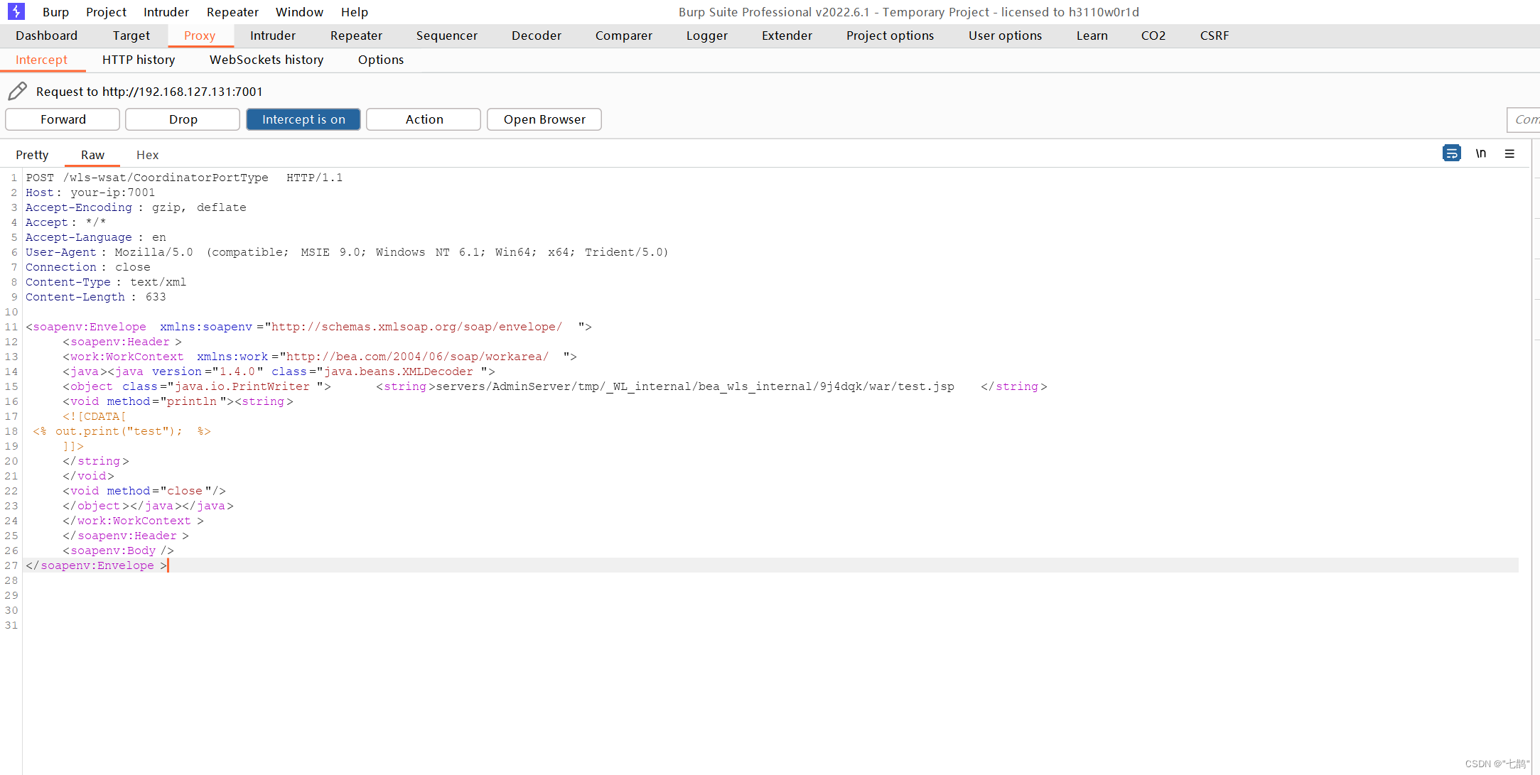Forward the intercepted request

pos(63,119)
